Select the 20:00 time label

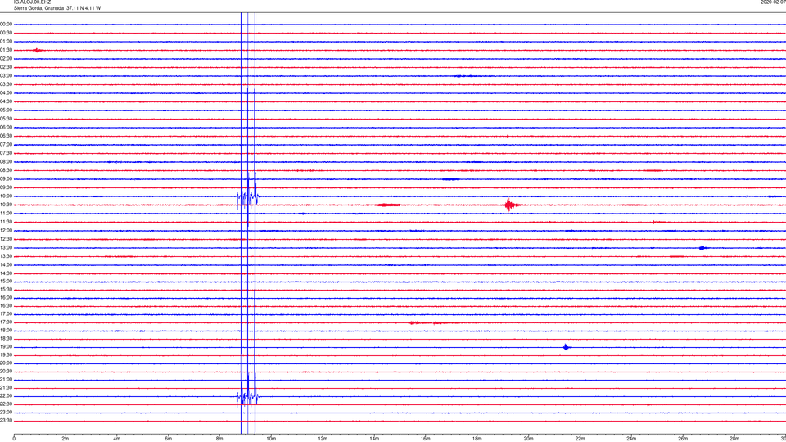click(x=6, y=363)
